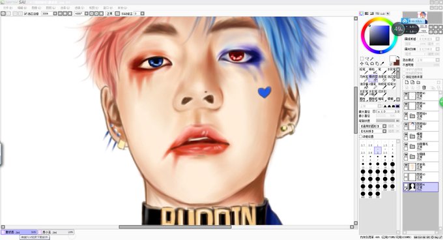Screen dimensions: 443x240
Task: Open the zoom percentage dropdown
Action: [55, 14]
